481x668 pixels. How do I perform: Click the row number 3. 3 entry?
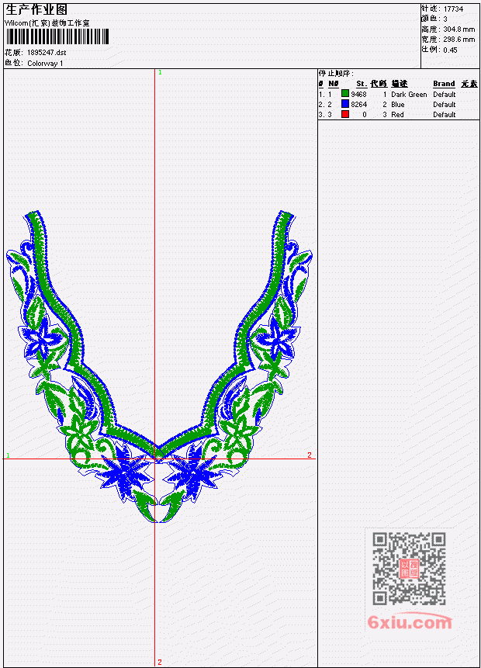325,115
